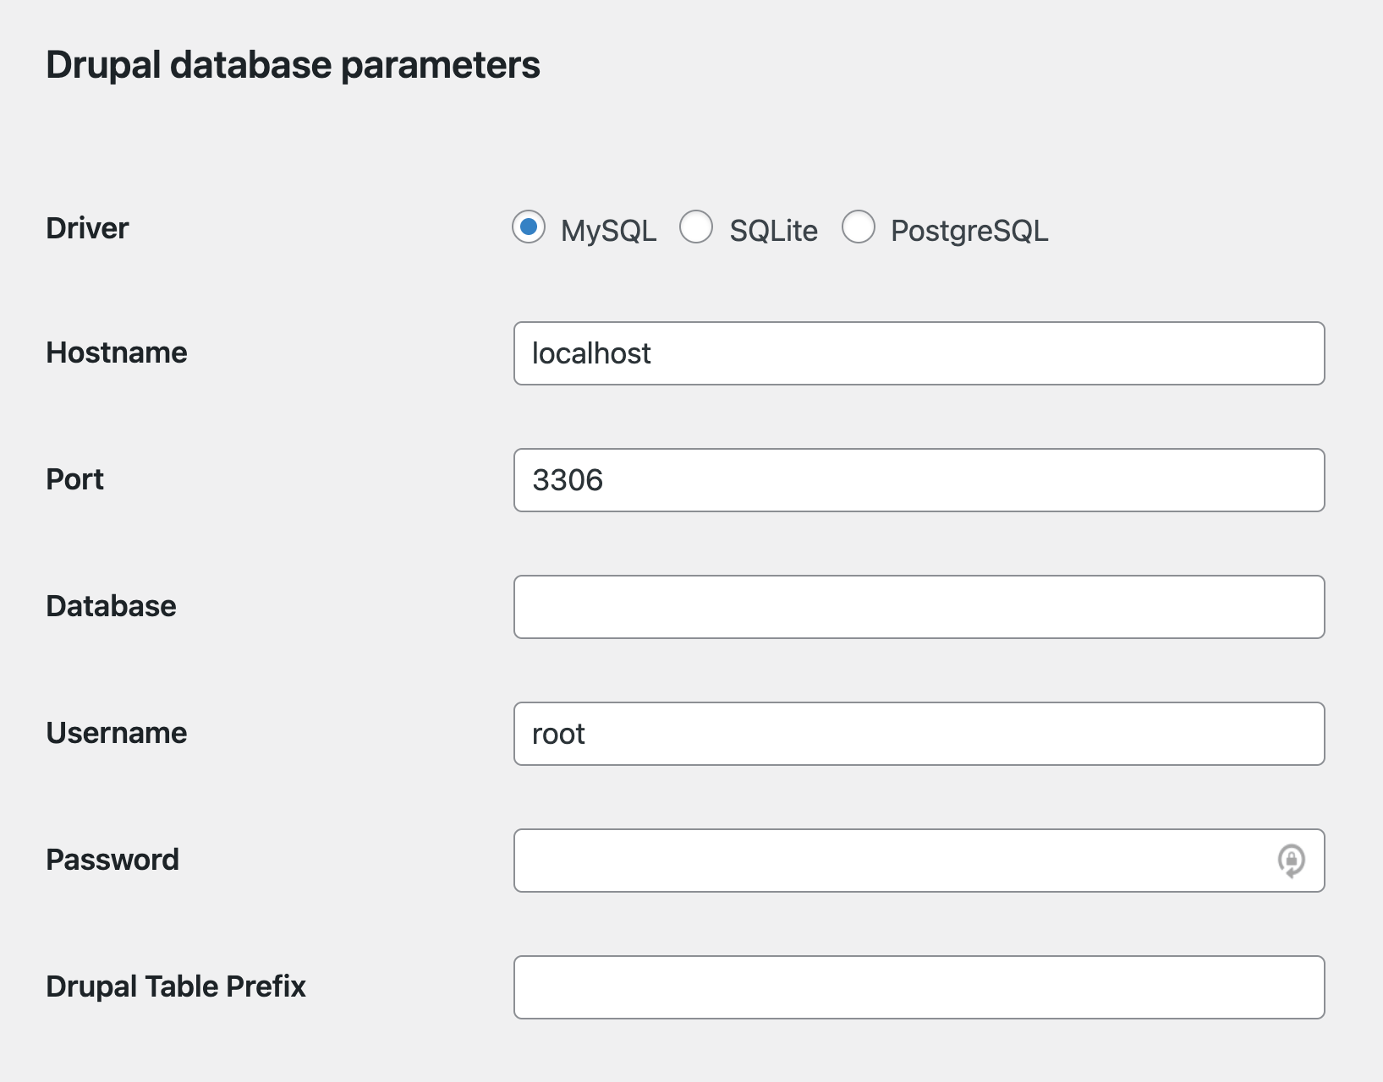
Task: Click the 'Drupal Table Prefix' label
Action: pos(176,986)
